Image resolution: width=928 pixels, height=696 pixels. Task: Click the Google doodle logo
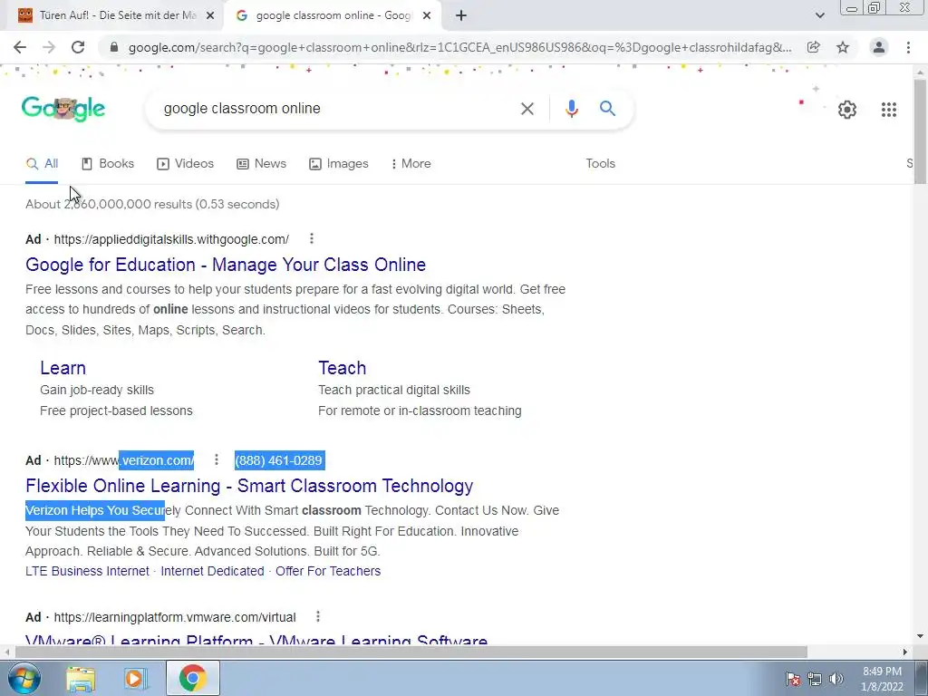coord(63,109)
